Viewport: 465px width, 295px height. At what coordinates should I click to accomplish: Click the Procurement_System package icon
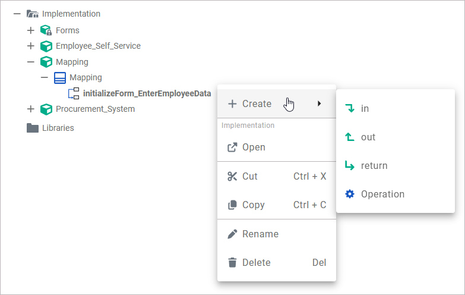coord(46,109)
